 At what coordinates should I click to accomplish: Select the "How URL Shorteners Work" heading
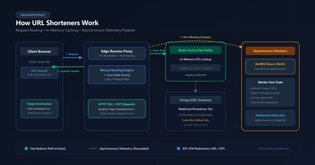click(57, 23)
